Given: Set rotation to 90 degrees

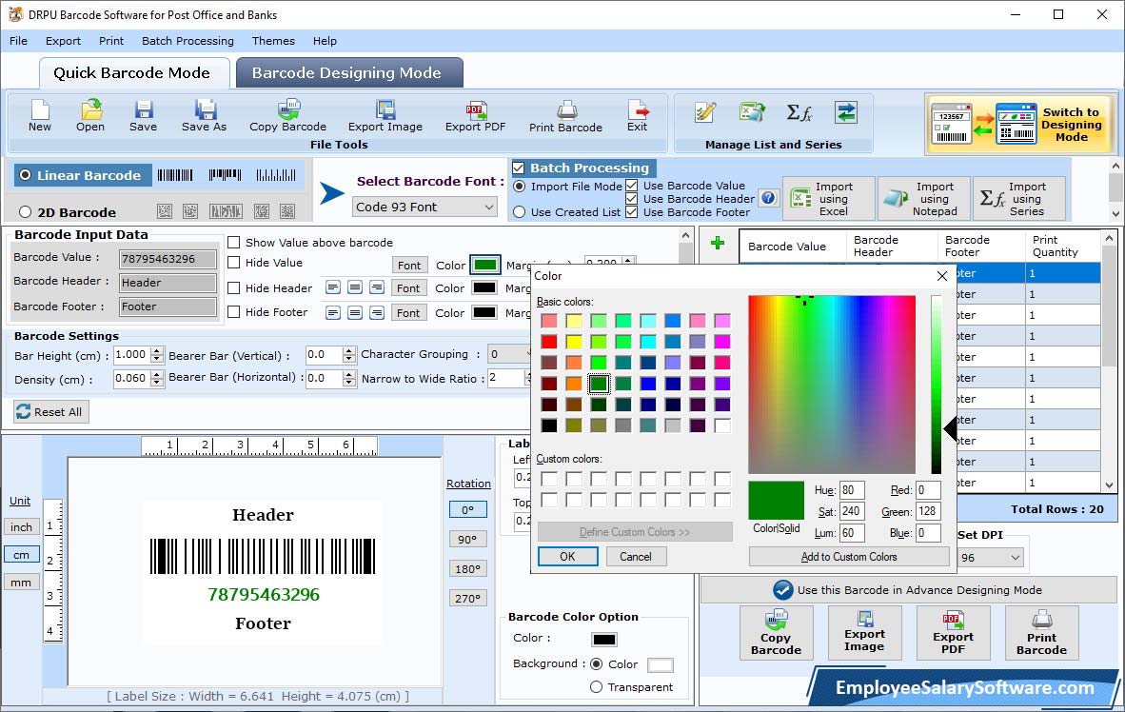Looking at the screenshot, I should (x=467, y=539).
